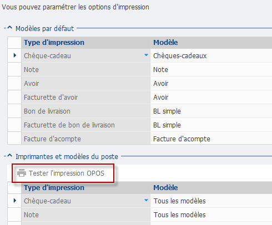
Task: Click the printer icon for OPOS test
Action: coord(22,173)
